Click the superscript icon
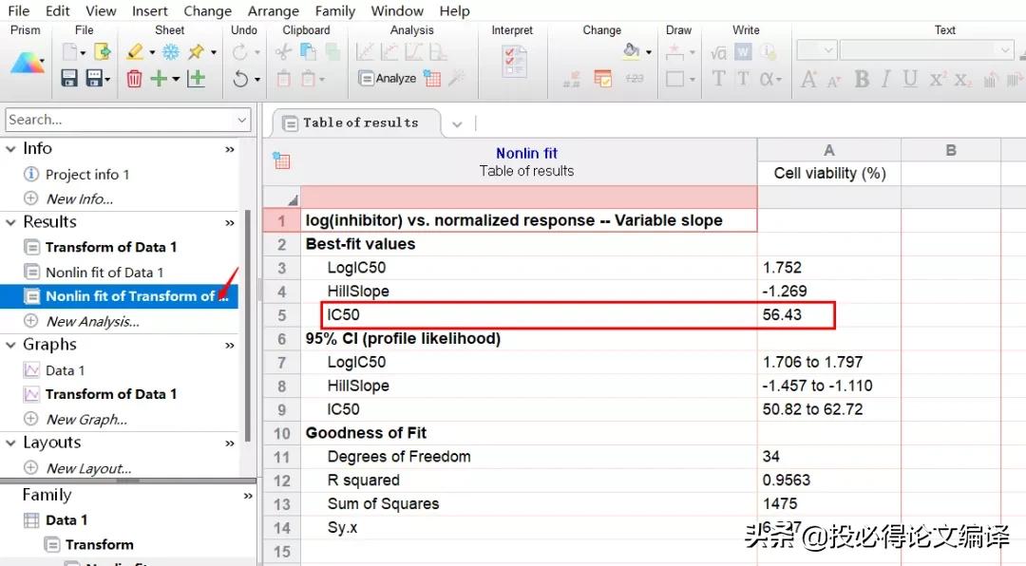 (x=937, y=79)
